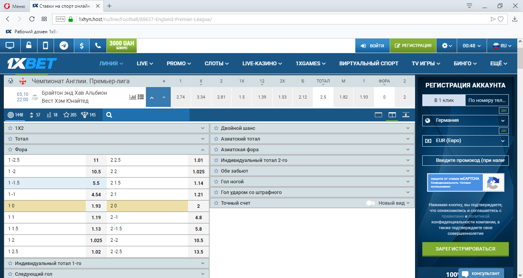Click the ВОЙТИ login button
The image size is (523, 278).
pyautogui.click(x=373, y=45)
